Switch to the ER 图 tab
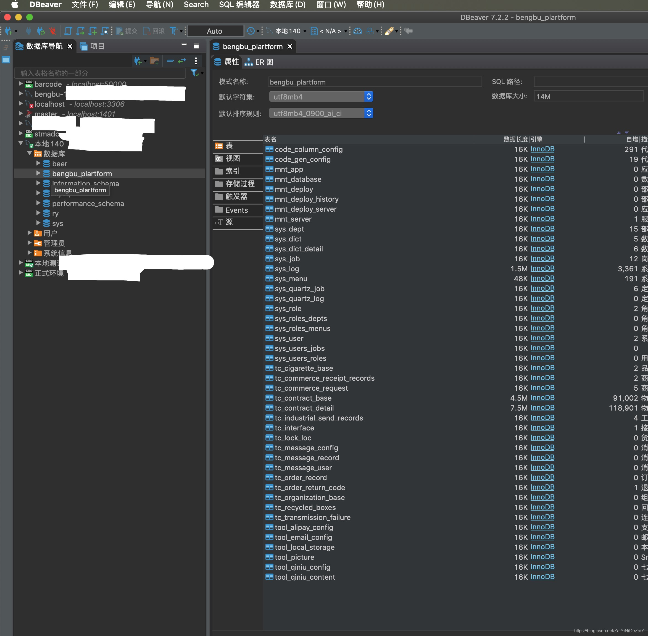Image resolution: width=648 pixels, height=636 pixels. (x=259, y=62)
